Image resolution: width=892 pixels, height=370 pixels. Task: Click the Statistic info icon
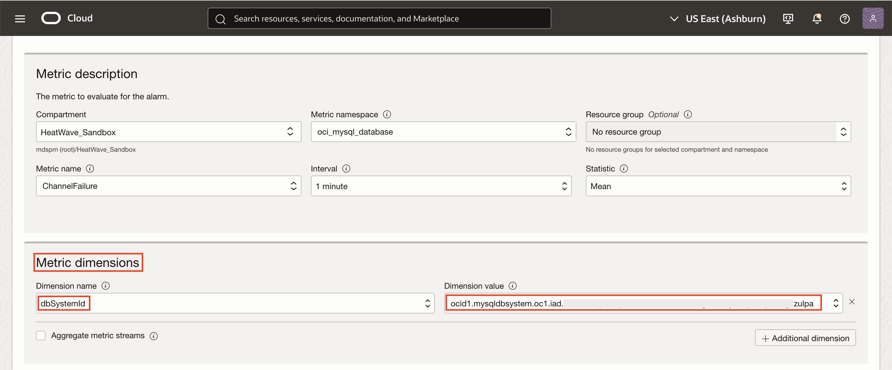(624, 169)
